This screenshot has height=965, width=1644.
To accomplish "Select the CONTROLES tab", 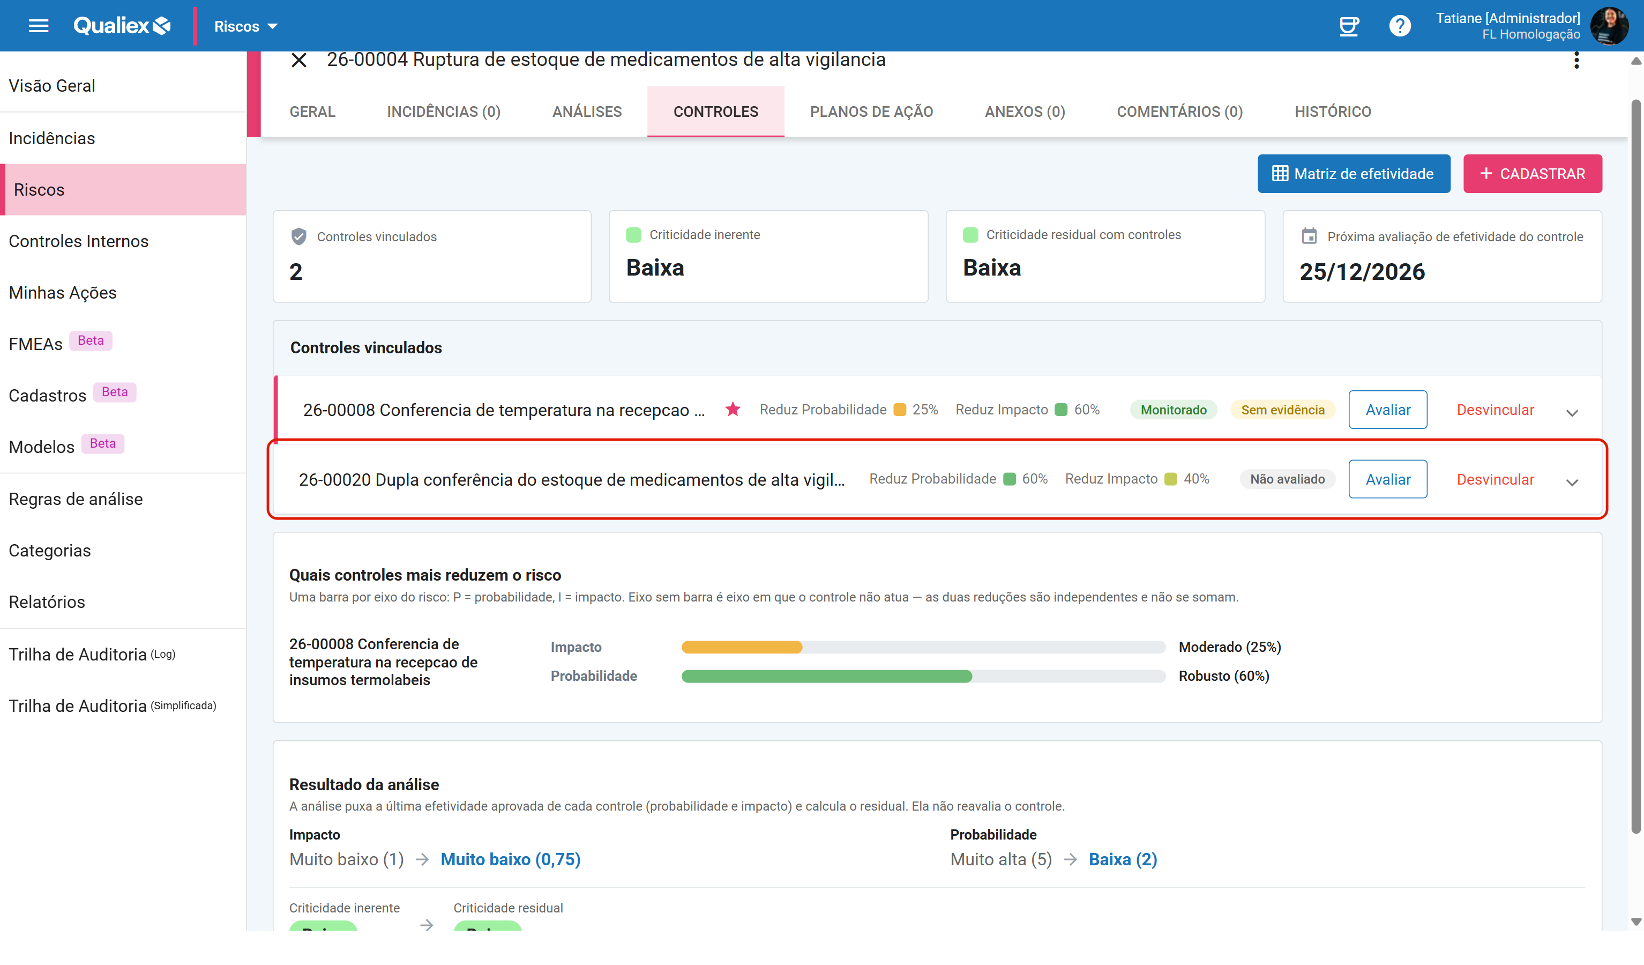I will click(x=716, y=112).
